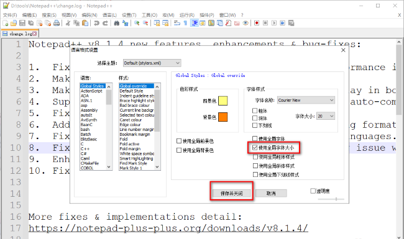Click the Replace toolbar icon
Viewport: 404px width, 239px height.
[125, 23]
